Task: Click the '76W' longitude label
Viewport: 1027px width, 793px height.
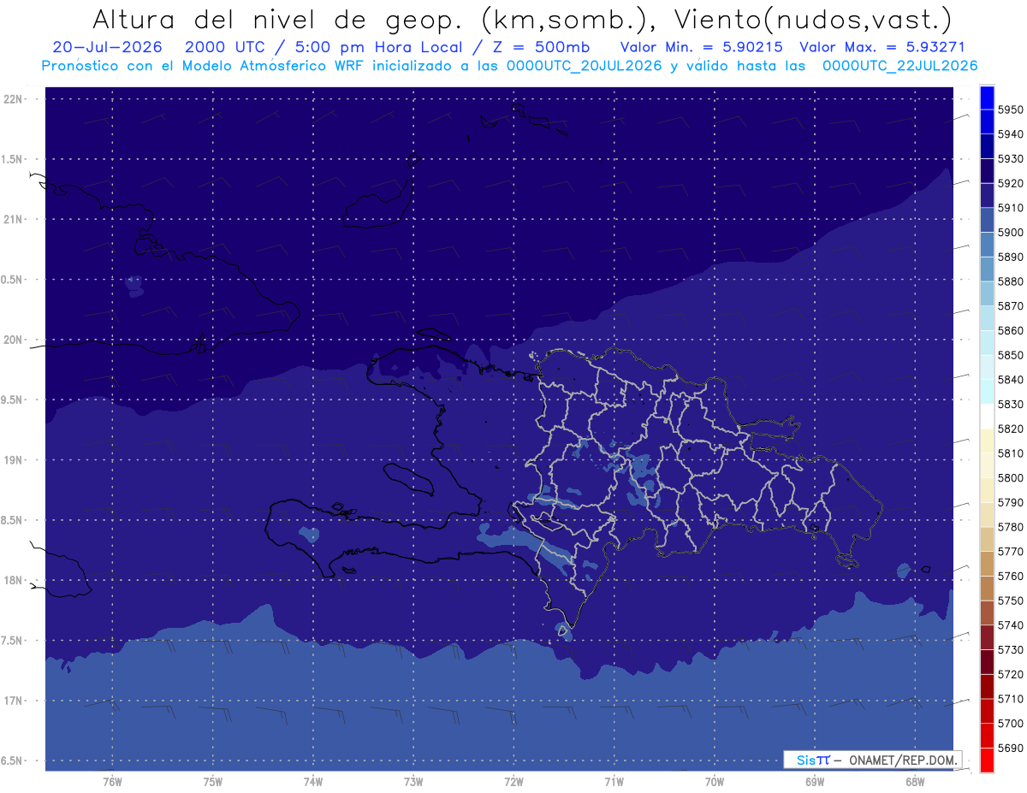Action: pos(112,782)
